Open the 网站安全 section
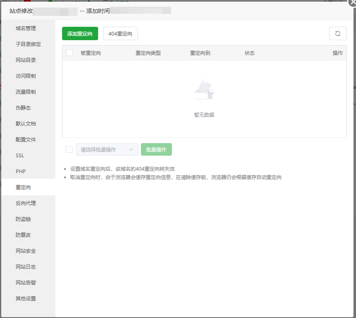Image resolution: width=356 pixels, height=318 pixels. pyautogui.click(x=25, y=251)
